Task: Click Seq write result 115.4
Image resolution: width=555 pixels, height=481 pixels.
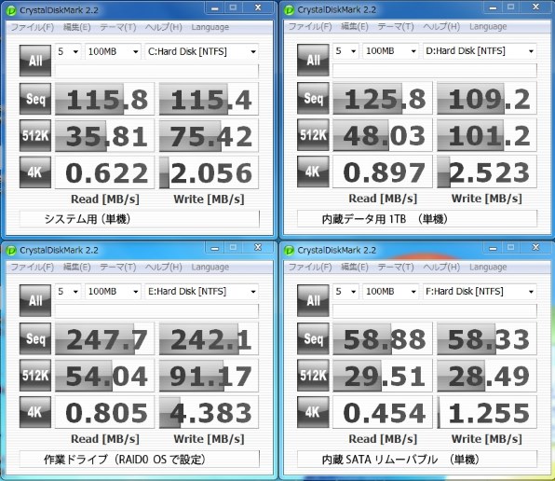Action: 209,99
